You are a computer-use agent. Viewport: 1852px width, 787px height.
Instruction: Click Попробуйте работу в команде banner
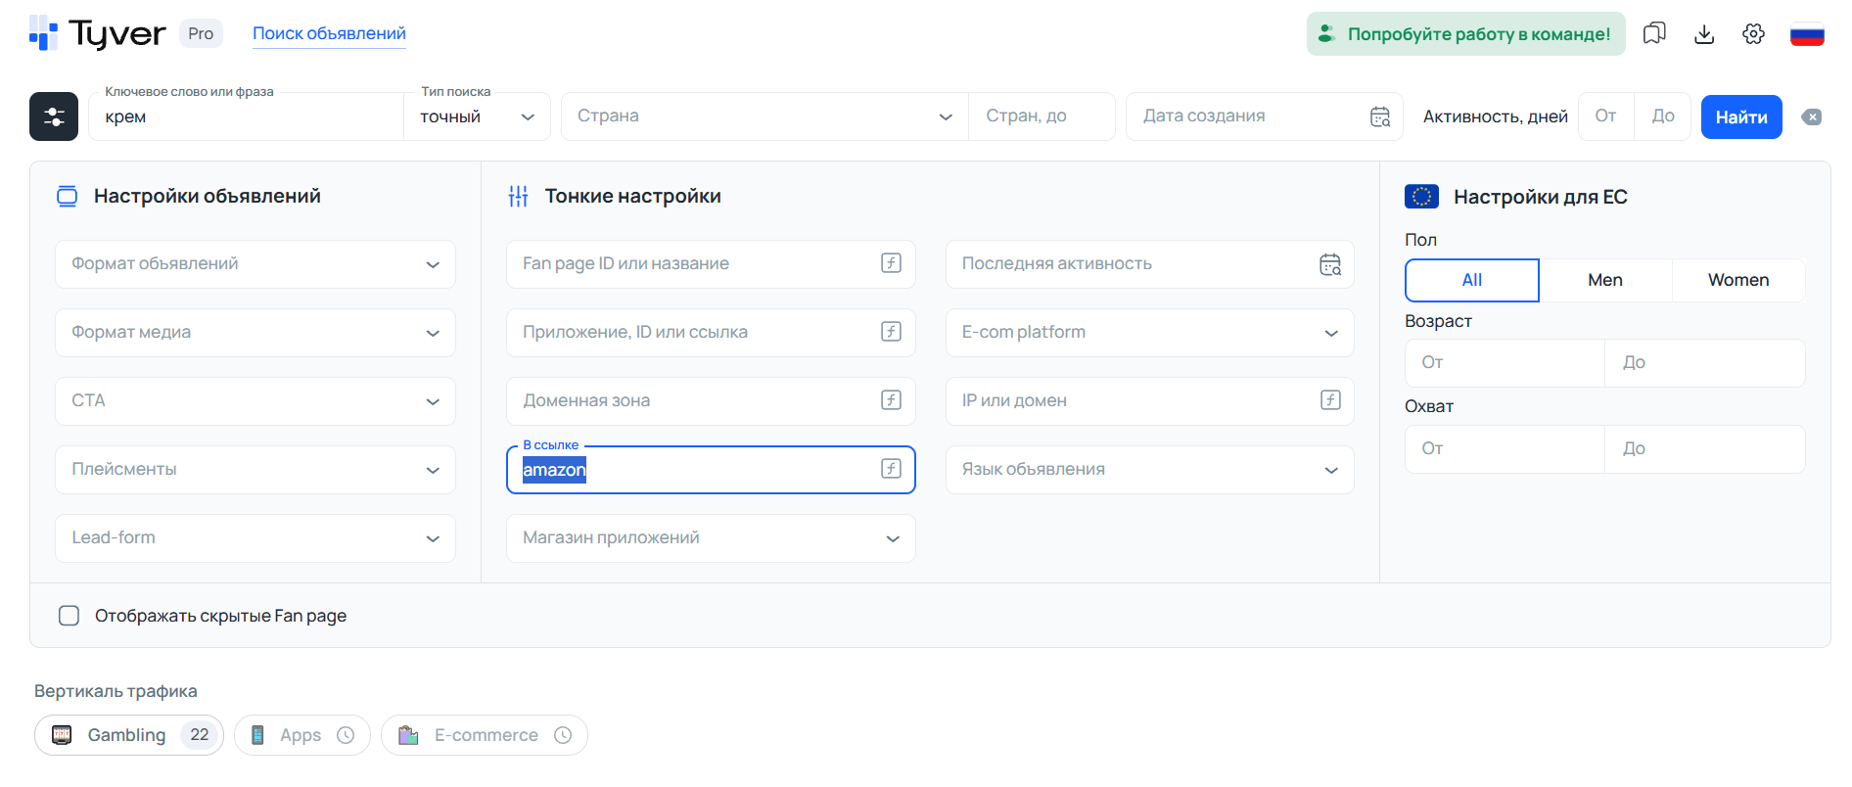(x=1465, y=34)
